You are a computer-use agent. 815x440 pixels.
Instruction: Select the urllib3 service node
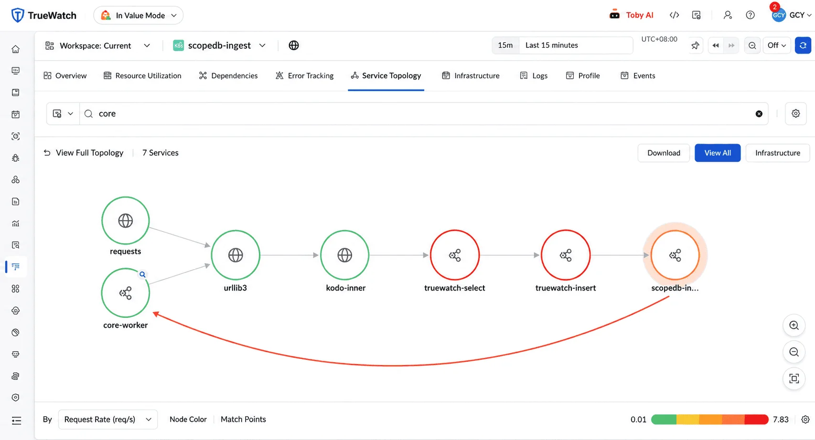[236, 255]
